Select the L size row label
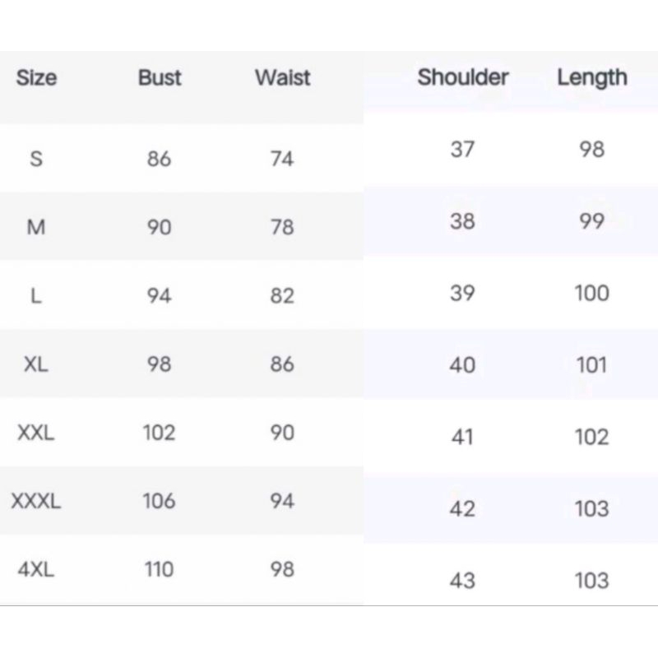This screenshot has width=658, height=658. click(36, 296)
